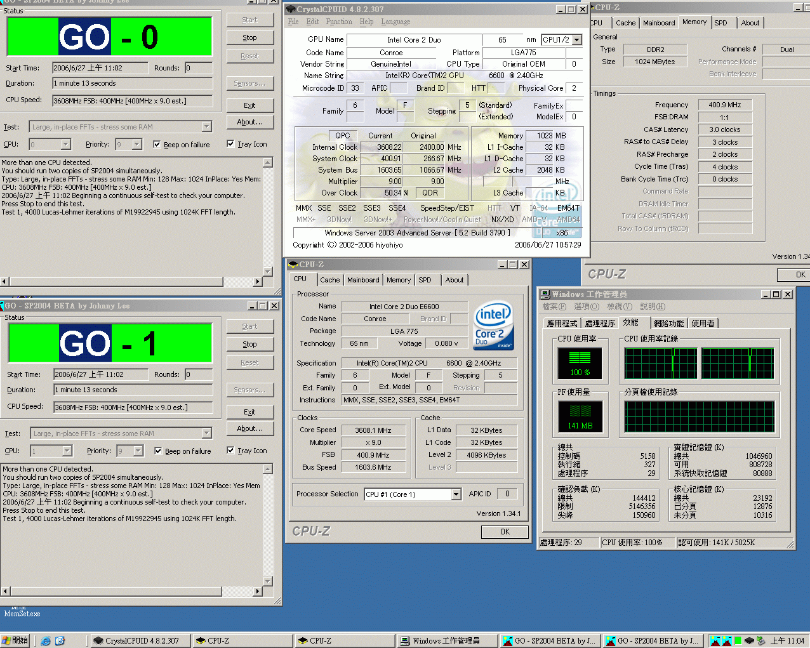The image size is (810, 648).
Task: Open the 檢視 menu in Task Manager
Action: coord(620,307)
